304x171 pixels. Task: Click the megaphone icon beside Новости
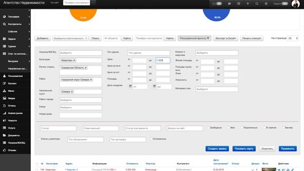click(x=4, y=120)
